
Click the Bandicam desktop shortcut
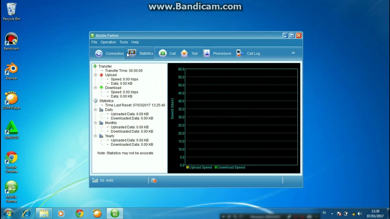[x=11, y=42]
